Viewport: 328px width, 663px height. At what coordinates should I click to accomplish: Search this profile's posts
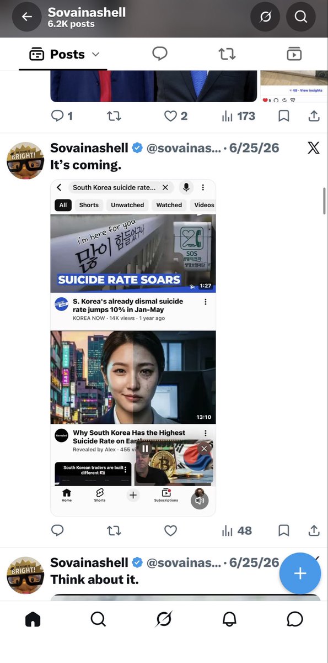tap(300, 17)
